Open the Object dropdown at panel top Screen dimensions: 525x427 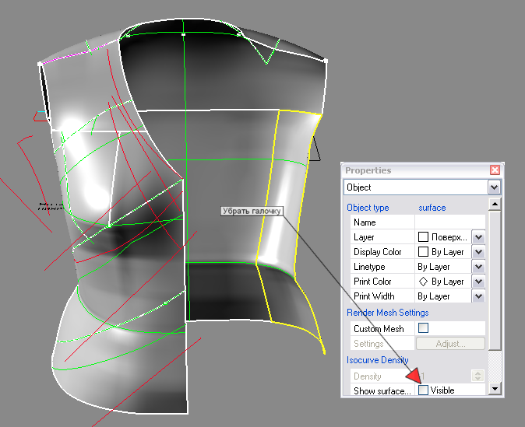point(493,187)
